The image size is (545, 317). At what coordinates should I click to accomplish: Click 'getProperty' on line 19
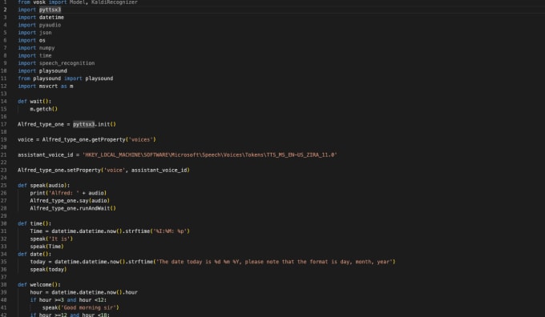[108, 139]
